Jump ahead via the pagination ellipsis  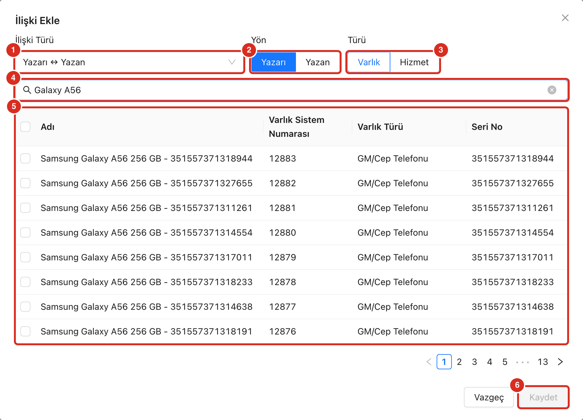(522, 362)
